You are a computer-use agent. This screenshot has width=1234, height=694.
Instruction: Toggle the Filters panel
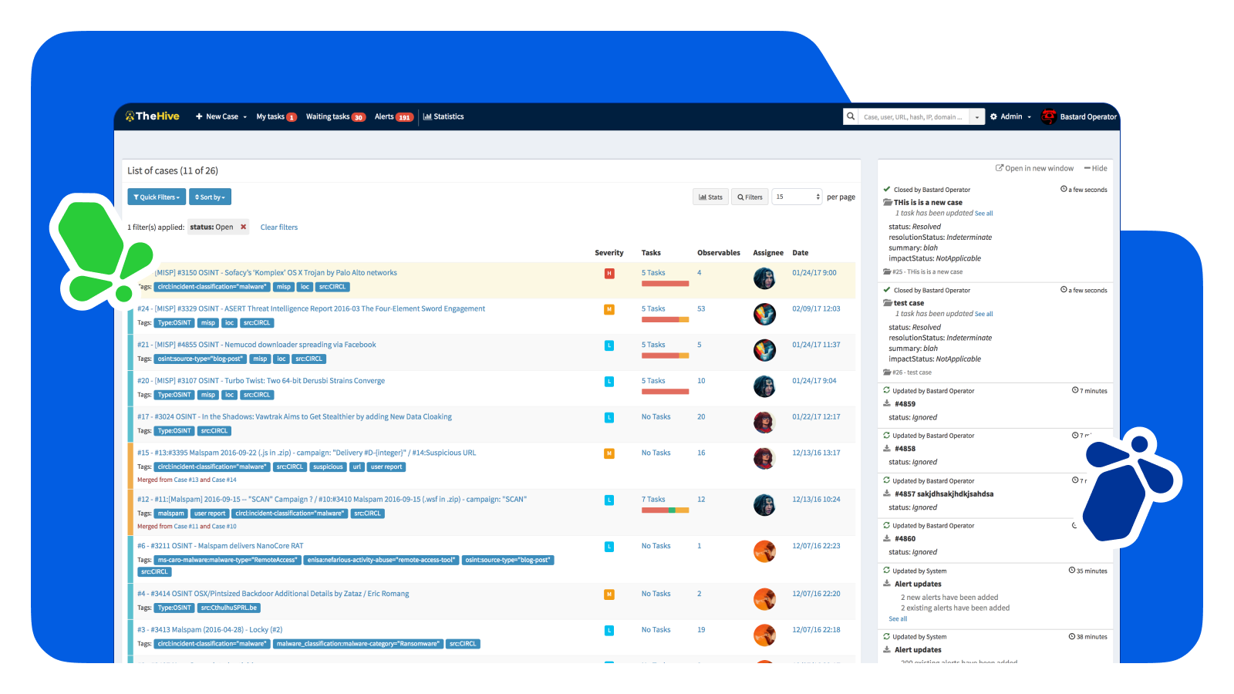coord(750,197)
